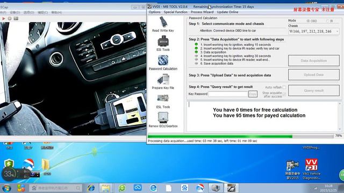Click step '4. Insert working key to ignition, waiting 30 seconds'

coord(235,56)
